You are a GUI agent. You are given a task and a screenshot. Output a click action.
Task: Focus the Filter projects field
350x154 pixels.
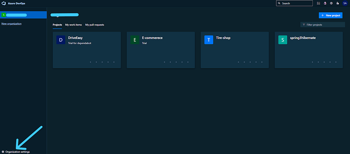[x=322, y=25]
